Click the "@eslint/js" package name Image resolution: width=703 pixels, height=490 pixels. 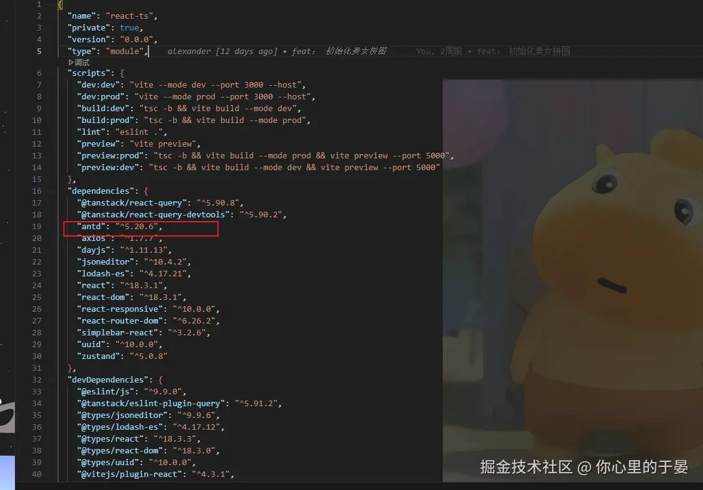coord(106,391)
